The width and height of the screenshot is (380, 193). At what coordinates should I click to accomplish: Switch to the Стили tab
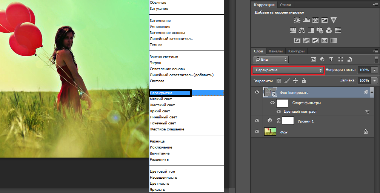285,5
